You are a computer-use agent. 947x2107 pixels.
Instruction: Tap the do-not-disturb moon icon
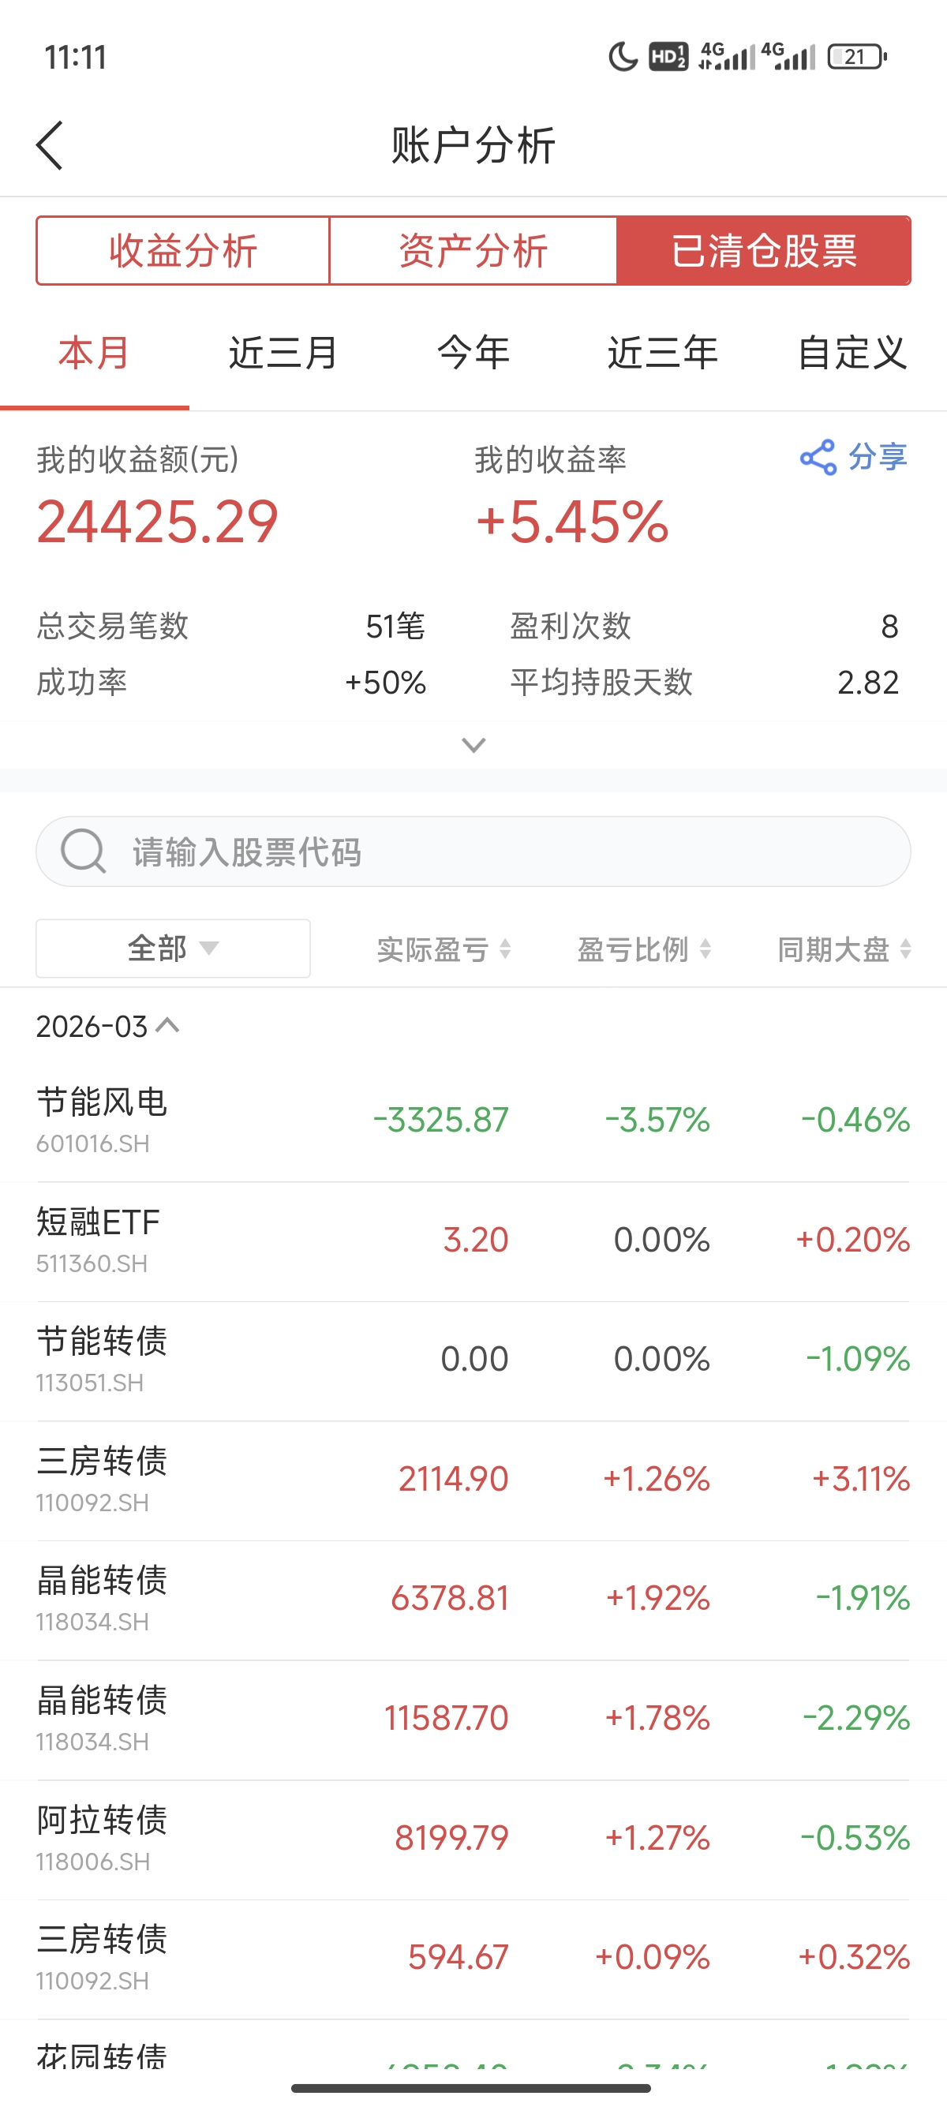tap(623, 57)
